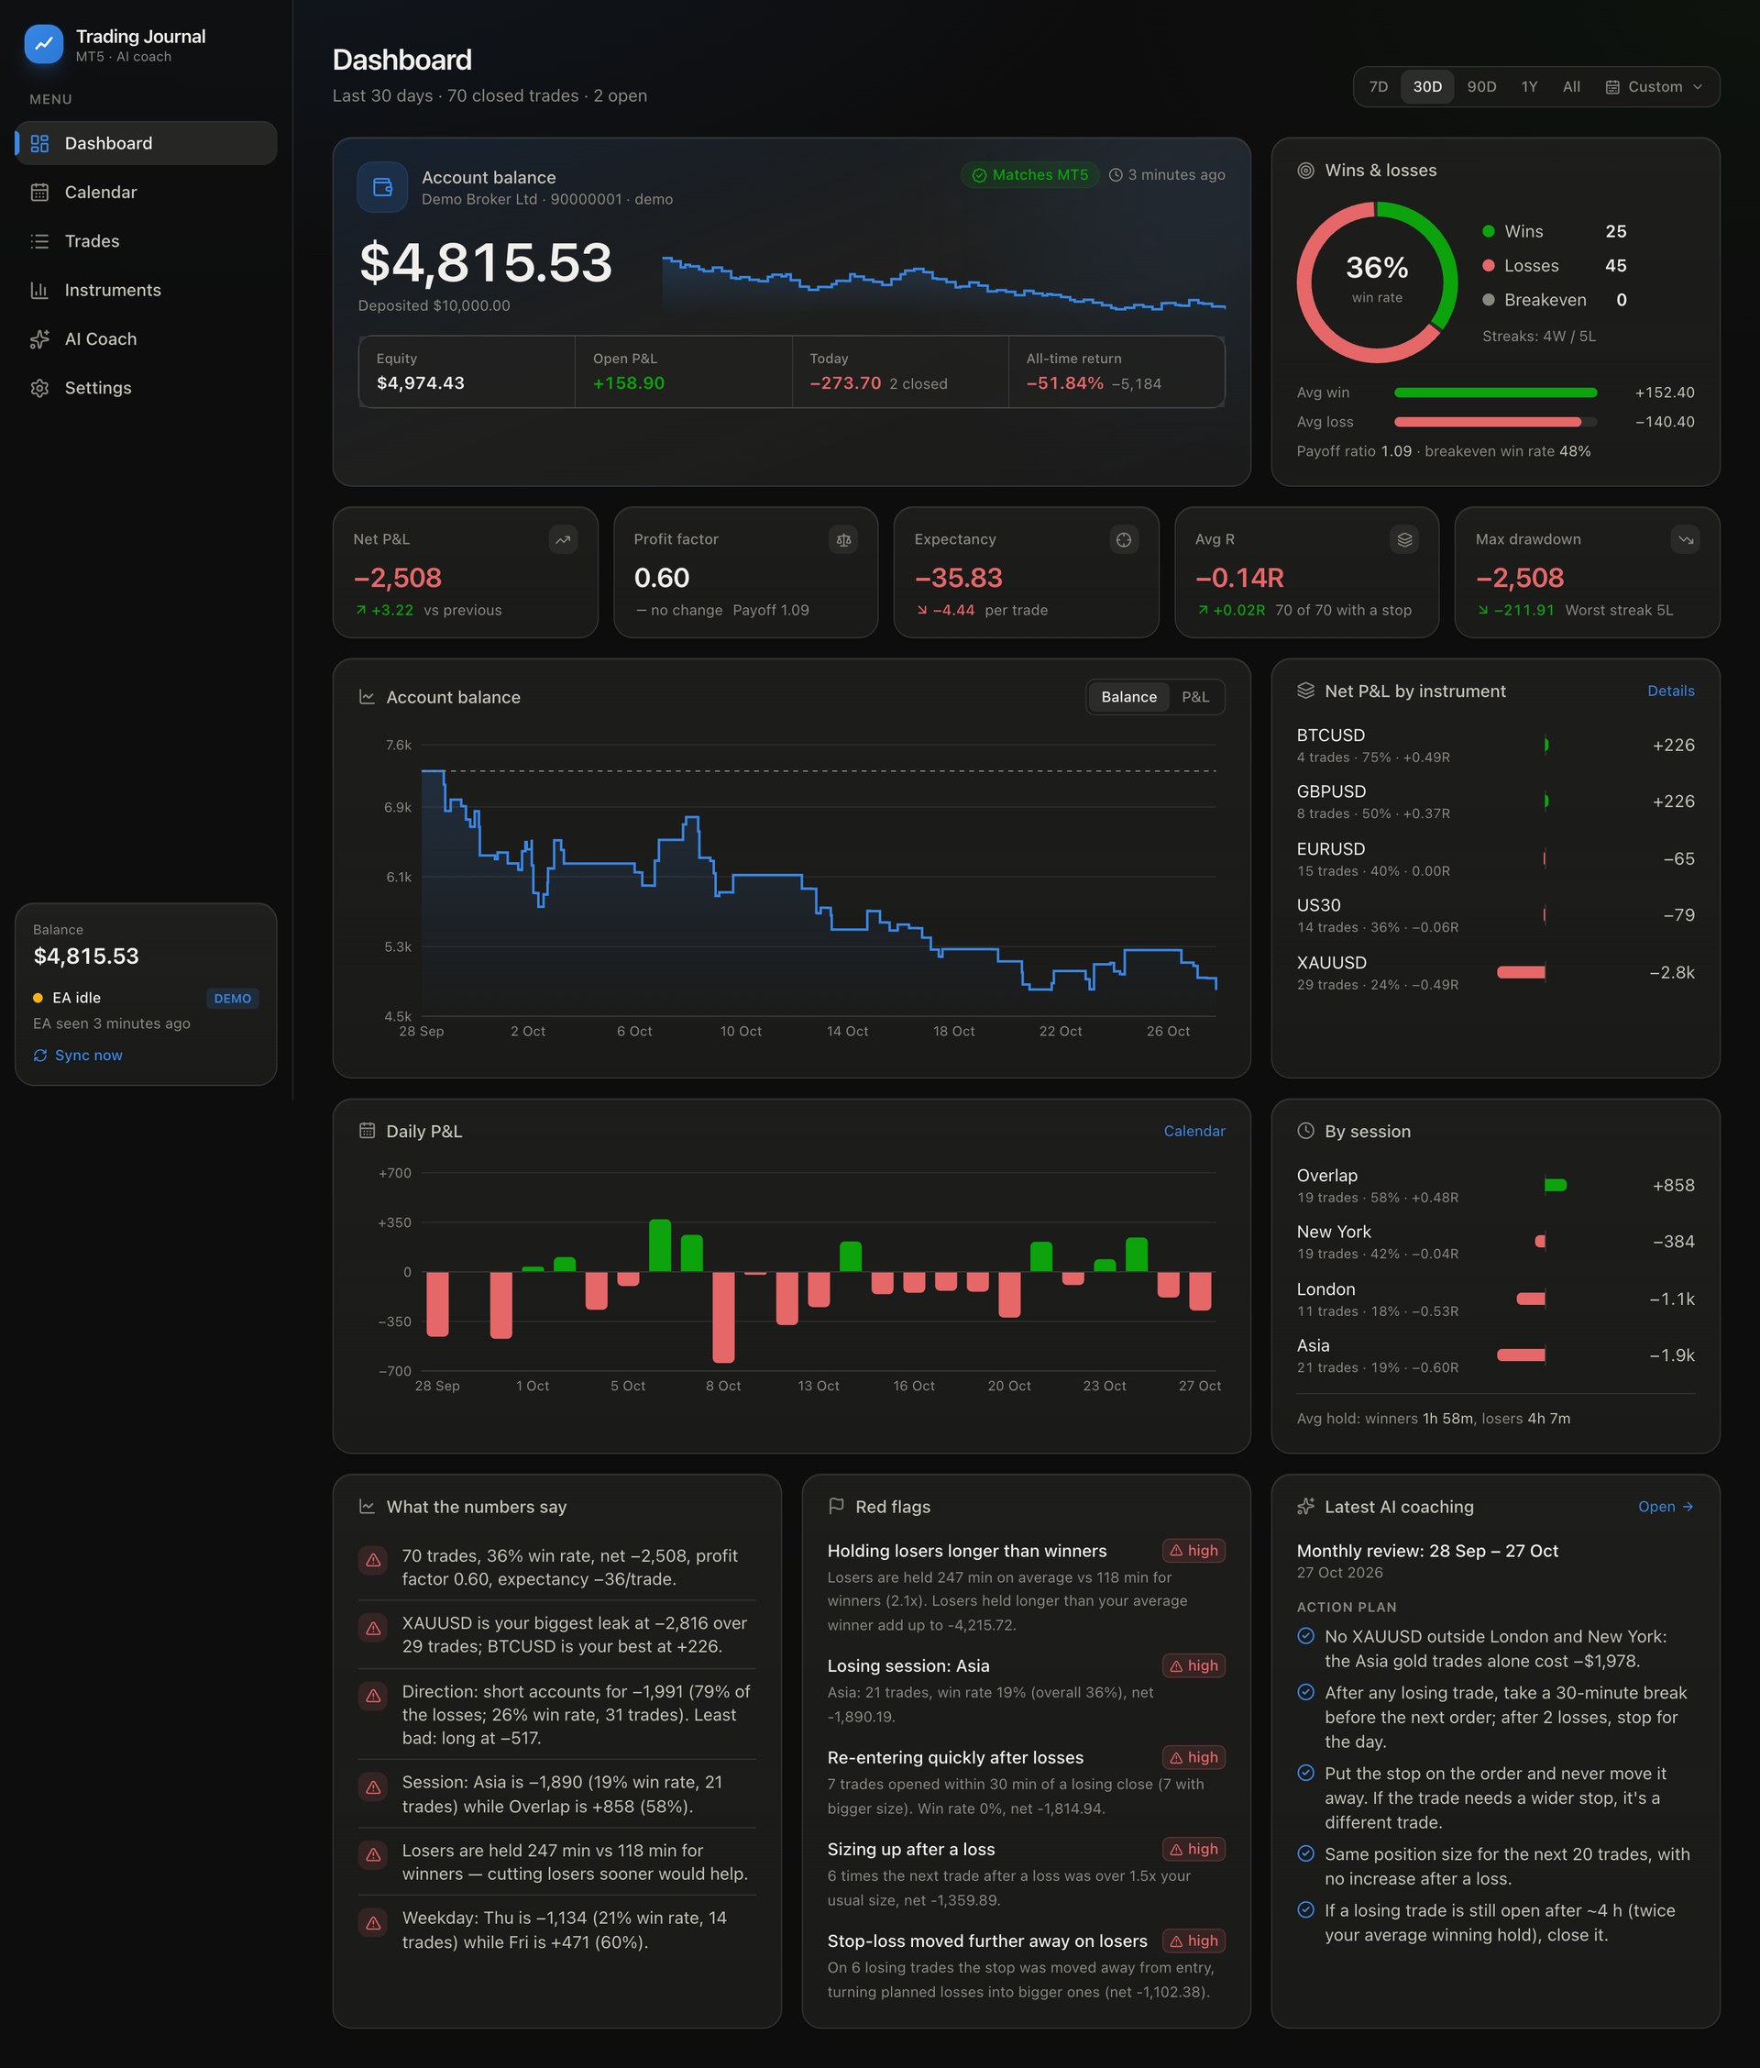Screen dimensions: 1760x2068
Task: Open Instruments from the sidebar menu
Action: click(146, 290)
